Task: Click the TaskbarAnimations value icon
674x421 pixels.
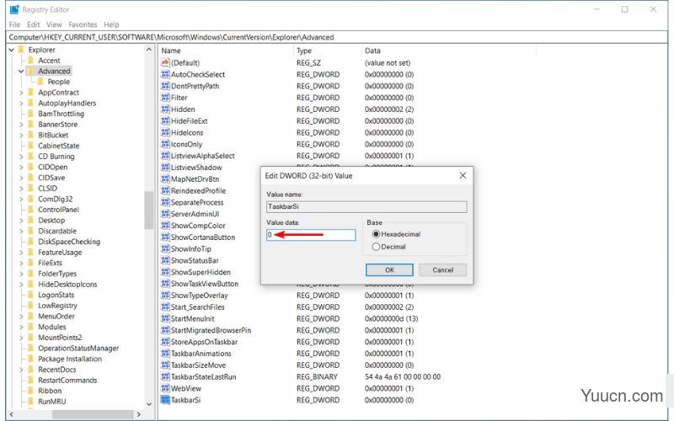Action: [x=165, y=353]
